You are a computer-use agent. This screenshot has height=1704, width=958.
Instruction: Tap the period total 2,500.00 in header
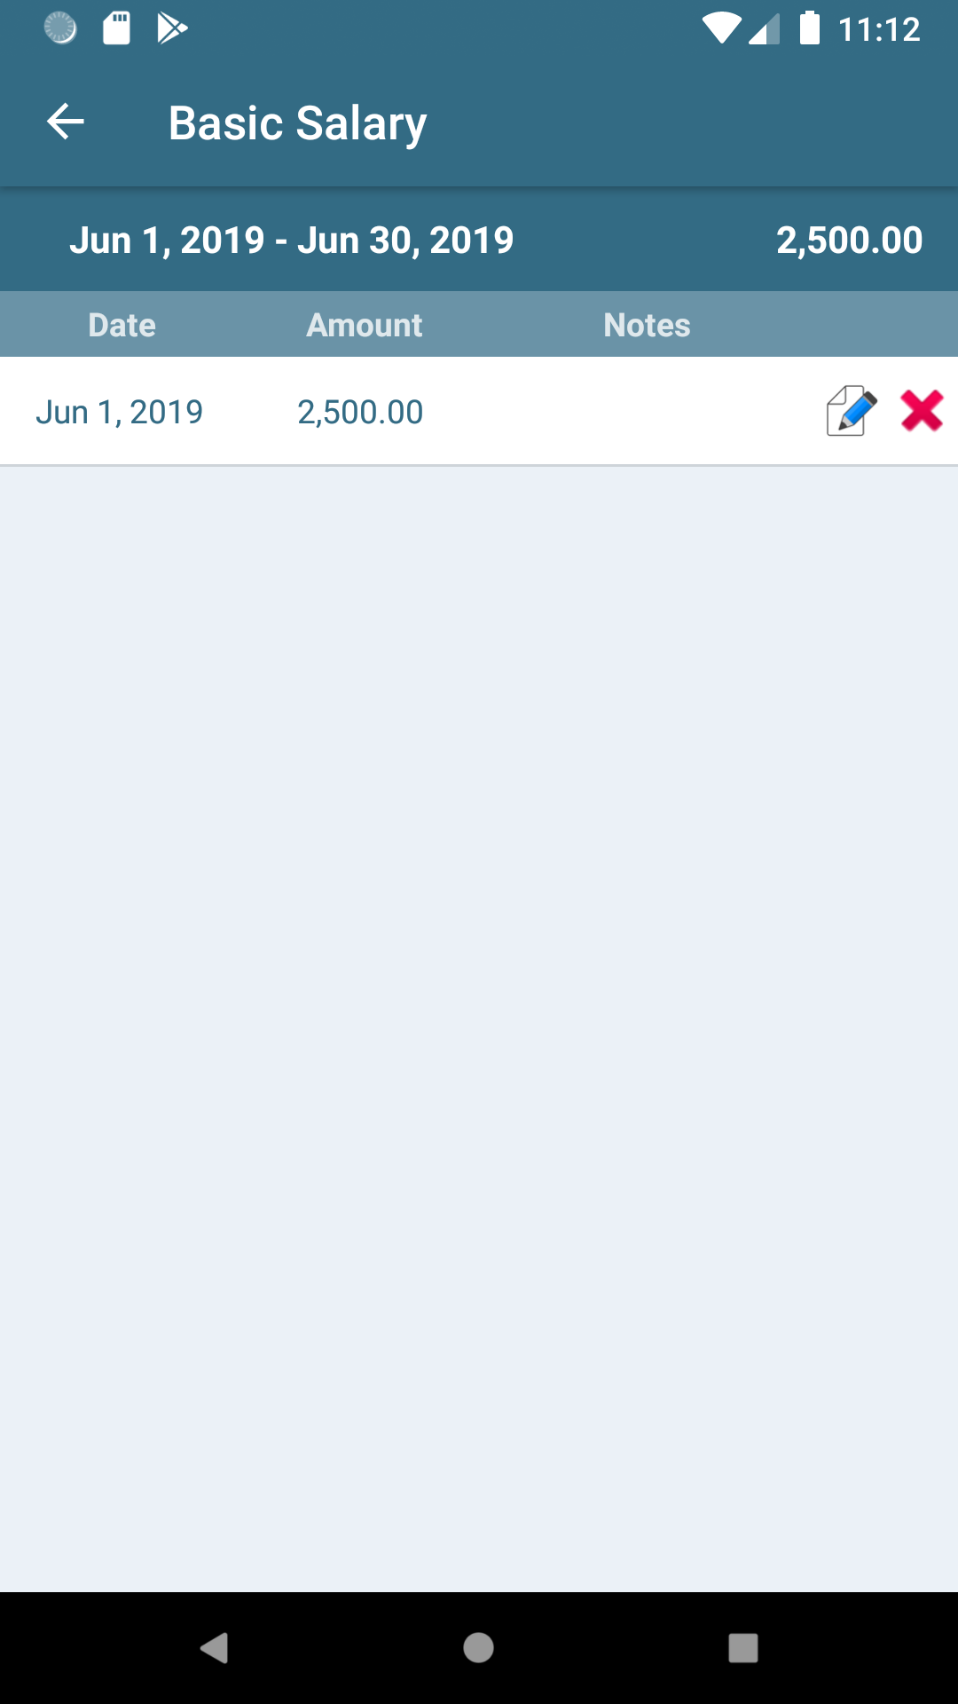[x=849, y=241]
